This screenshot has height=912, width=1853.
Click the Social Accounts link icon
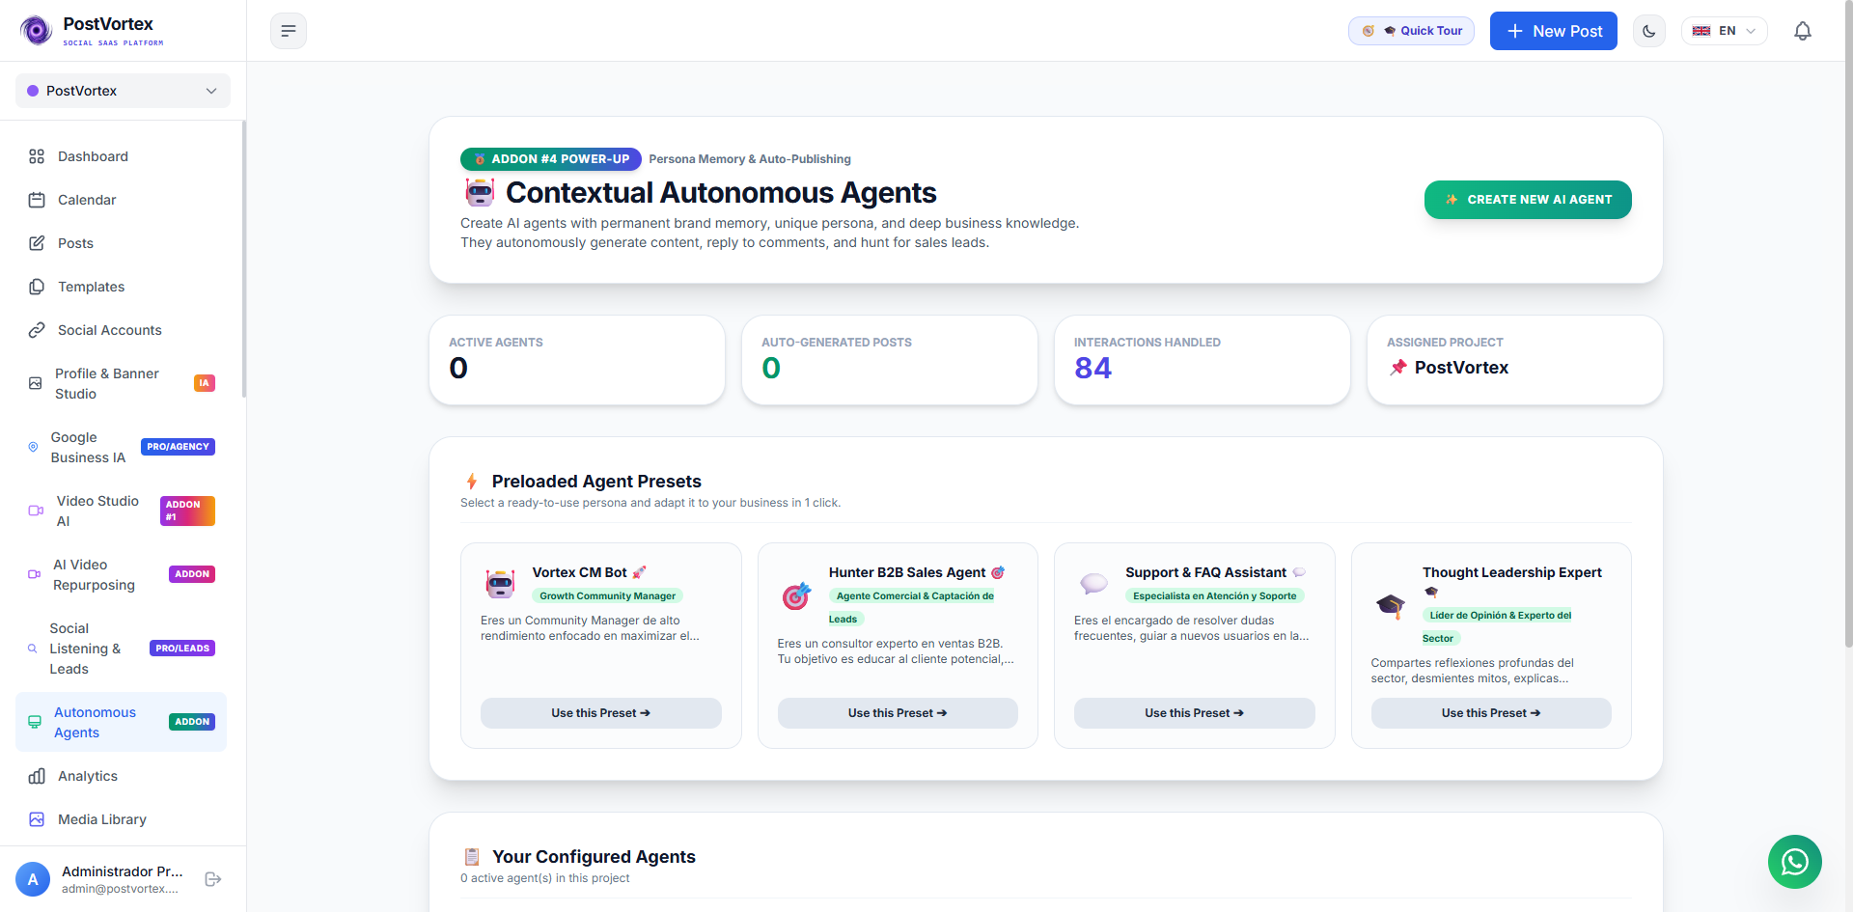[x=37, y=330]
